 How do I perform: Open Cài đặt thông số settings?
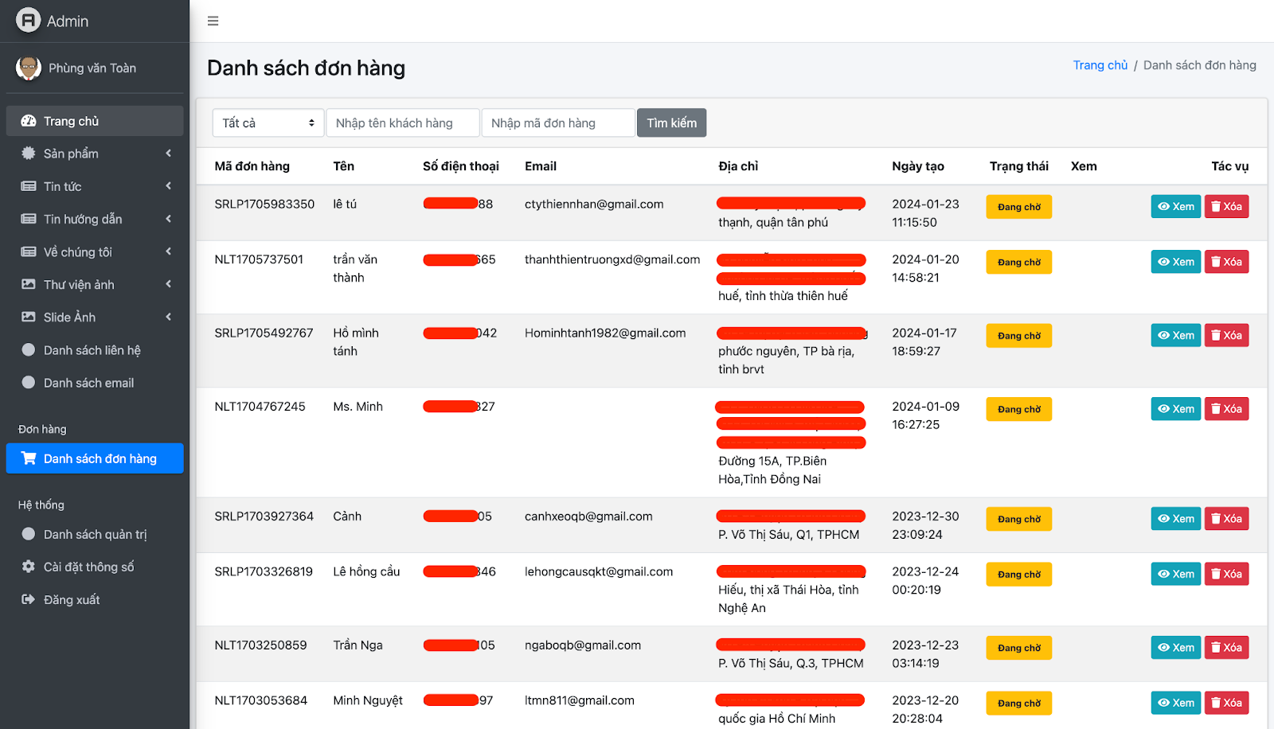pos(88,567)
